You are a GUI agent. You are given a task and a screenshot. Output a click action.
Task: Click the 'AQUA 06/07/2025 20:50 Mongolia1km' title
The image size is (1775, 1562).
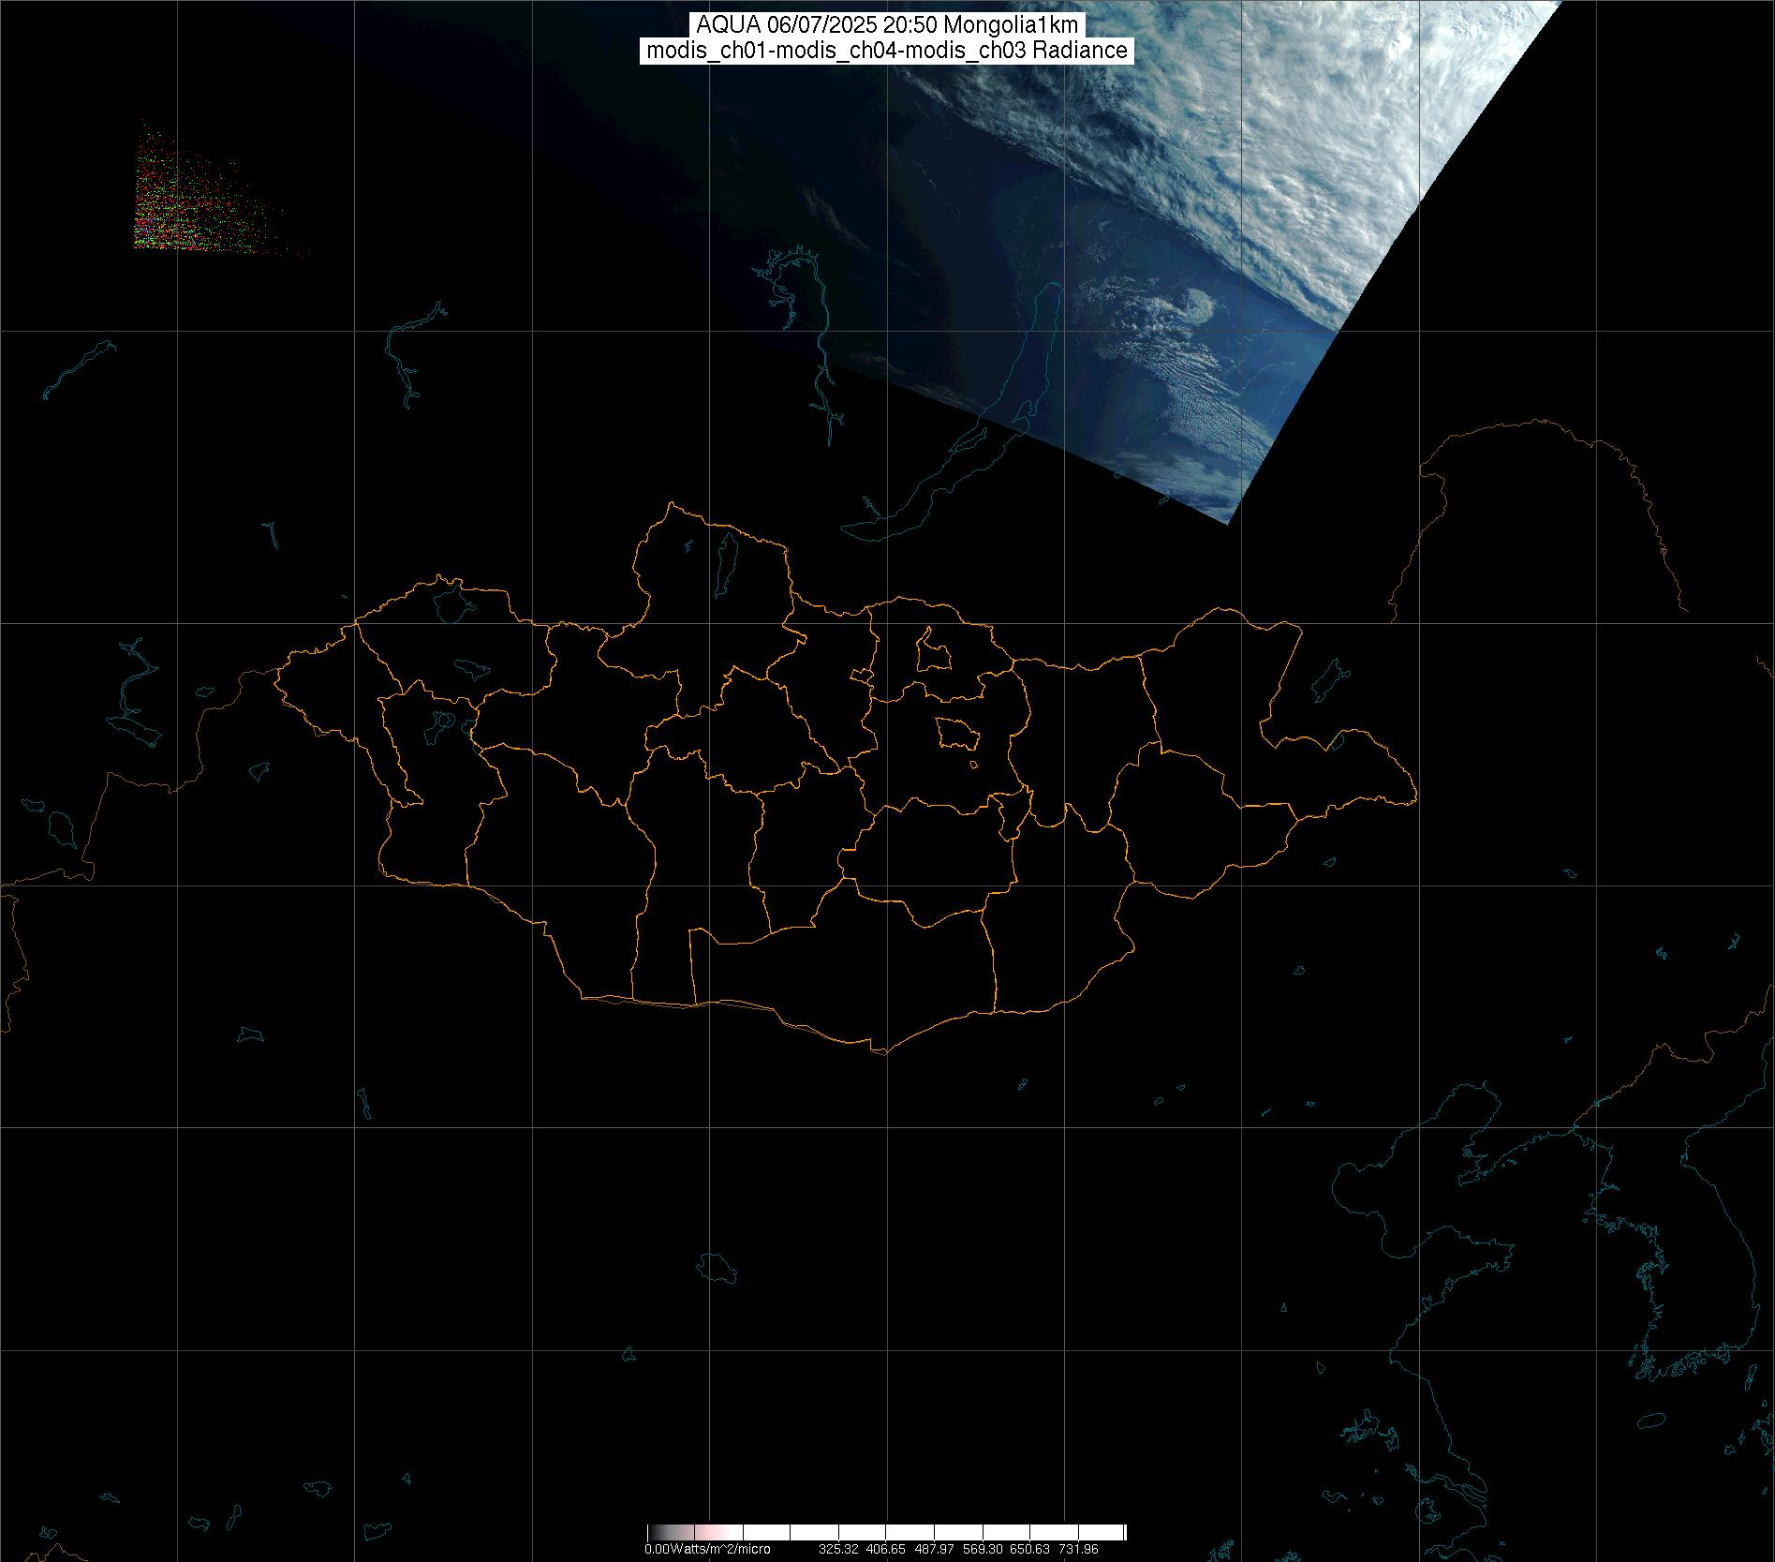click(887, 25)
